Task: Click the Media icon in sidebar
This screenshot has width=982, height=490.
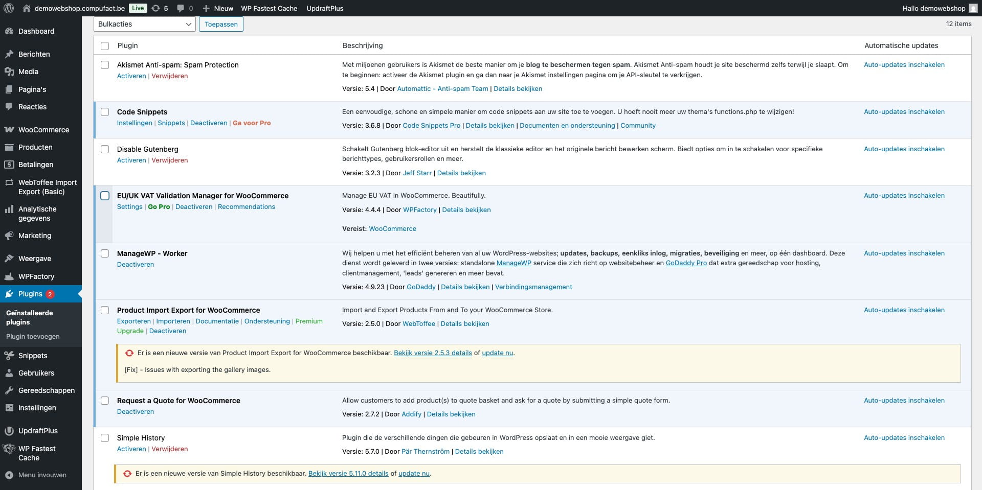Action: pos(9,72)
